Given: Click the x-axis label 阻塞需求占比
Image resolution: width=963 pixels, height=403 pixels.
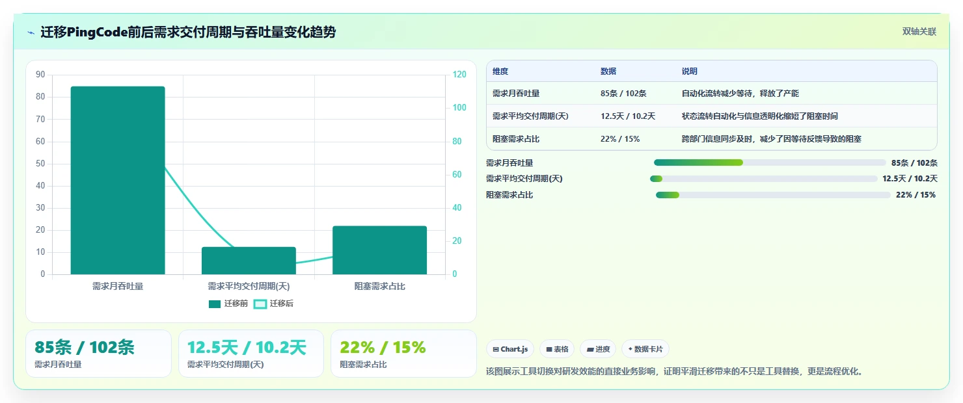Looking at the screenshot, I should click(x=379, y=286).
